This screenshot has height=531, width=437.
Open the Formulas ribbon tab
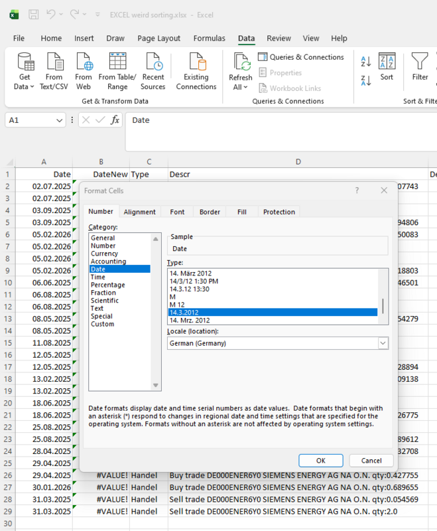tap(209, 38)
